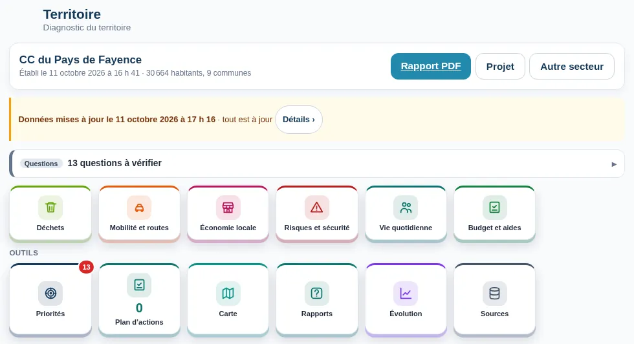Click the Vie quotidienne label
Image resolution: width=634 pixels, height=344 pixels.
click(406, 228)
